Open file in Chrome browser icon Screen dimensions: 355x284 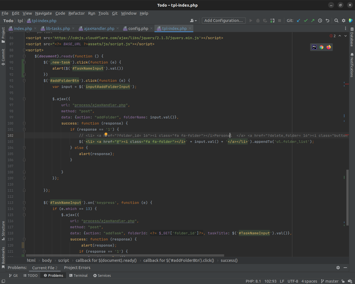(x=321, y=47)
